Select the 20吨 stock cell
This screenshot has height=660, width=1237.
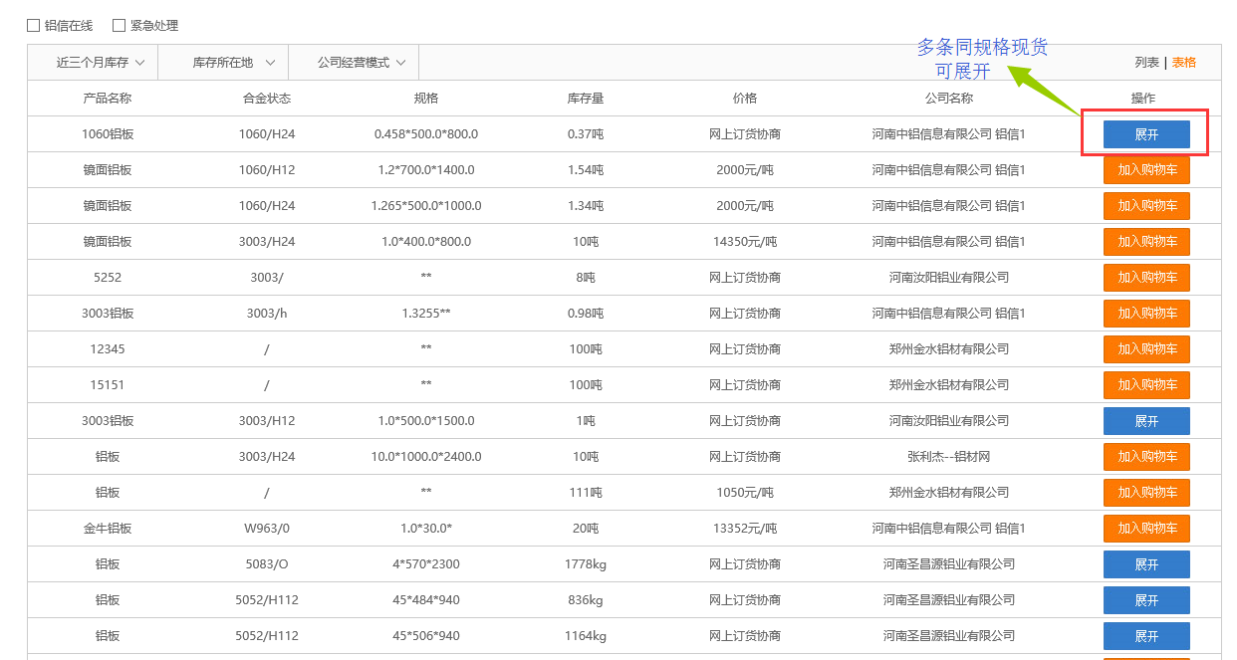pos(586,529)
